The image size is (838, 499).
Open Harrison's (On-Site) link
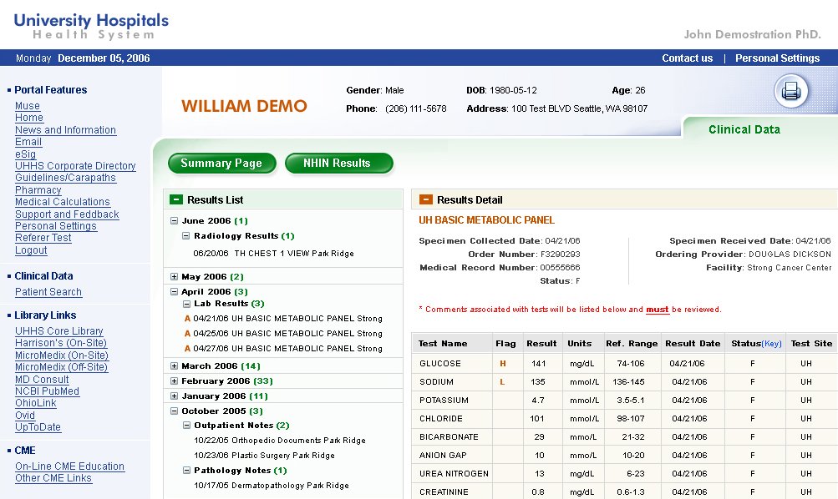(x=61, y=343)
